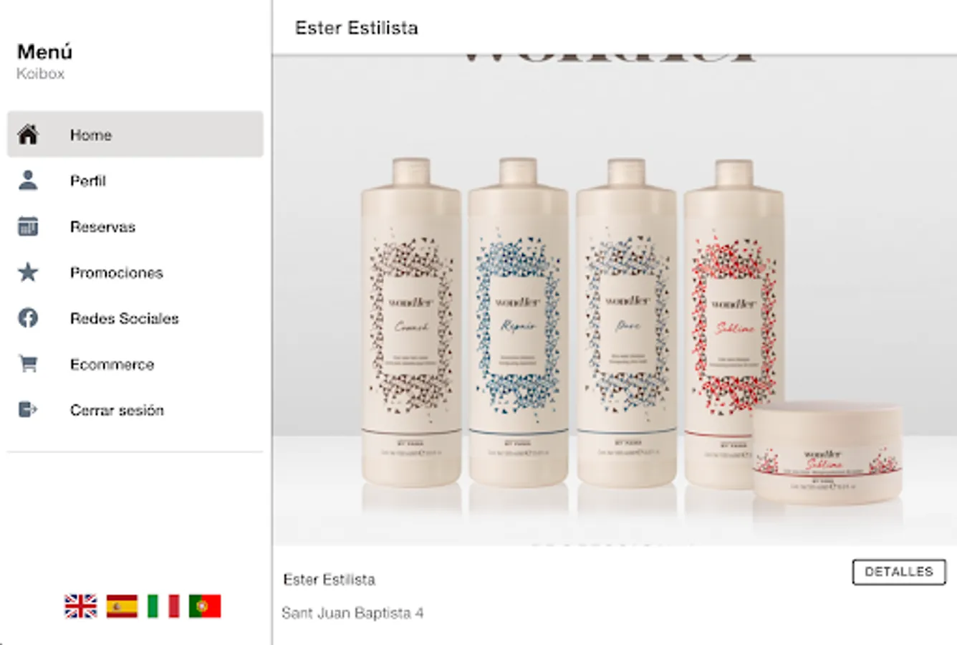
Task: Switch language using the UK flag
Action: [81, 606]
